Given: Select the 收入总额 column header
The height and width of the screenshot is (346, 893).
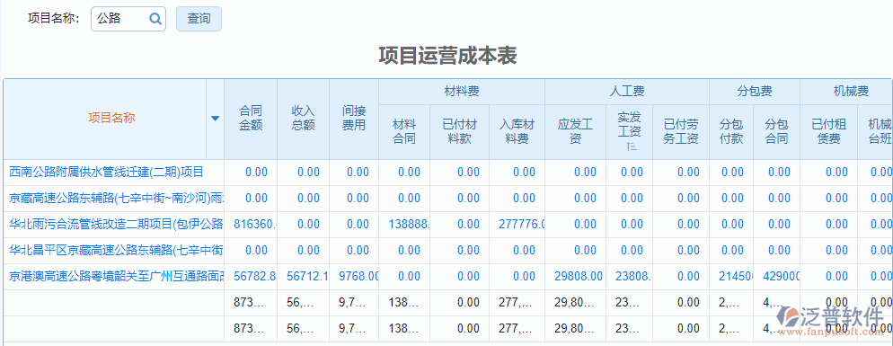Looking at the screenshot, I should tap(303, 118).
